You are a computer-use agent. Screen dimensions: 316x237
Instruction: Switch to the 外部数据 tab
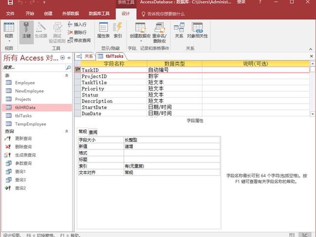(71, 13)
